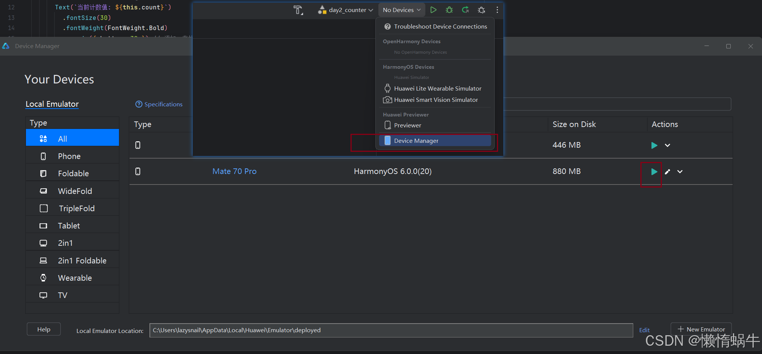Close the Device Manager window
Image resolution: width=762 pixels, height=354 pixels.
pyautogui.click(x=751, y=46)
